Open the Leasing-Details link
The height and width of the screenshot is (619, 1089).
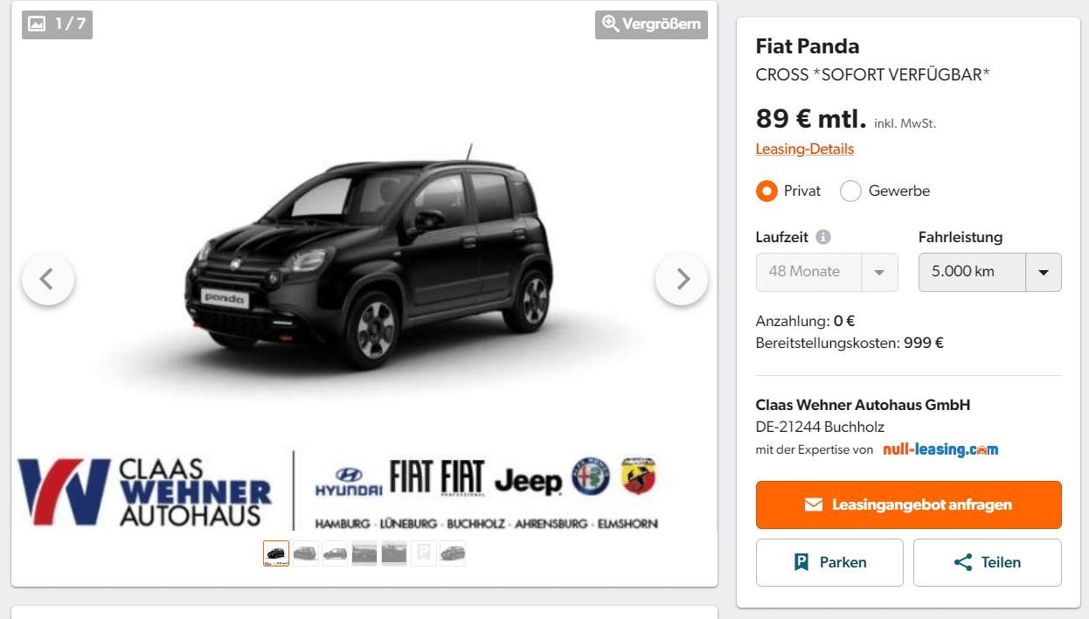click(x=805, y=149)
